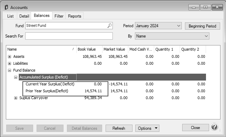This screenshot has height=137, width=226.
Task: Click market value -14,574.11 cell
Action: click(x=118, y=84)
